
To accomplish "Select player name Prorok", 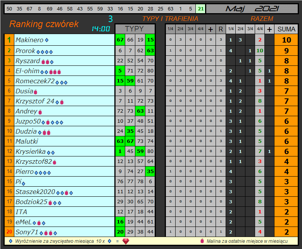I will [25, 51].
